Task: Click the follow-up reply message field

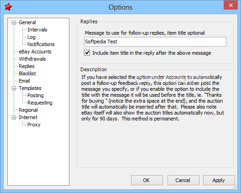Action: click(155, 42)
